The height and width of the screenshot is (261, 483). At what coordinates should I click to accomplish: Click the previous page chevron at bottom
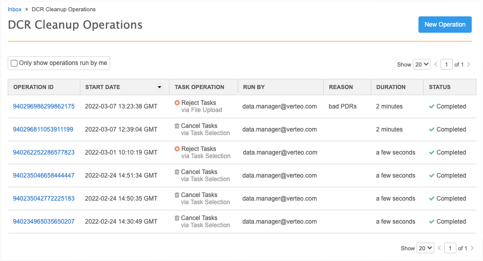pyautogui.click(x=439, y=248)
